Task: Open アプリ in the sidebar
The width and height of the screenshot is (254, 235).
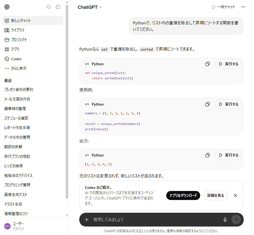Action: [32, 49]
